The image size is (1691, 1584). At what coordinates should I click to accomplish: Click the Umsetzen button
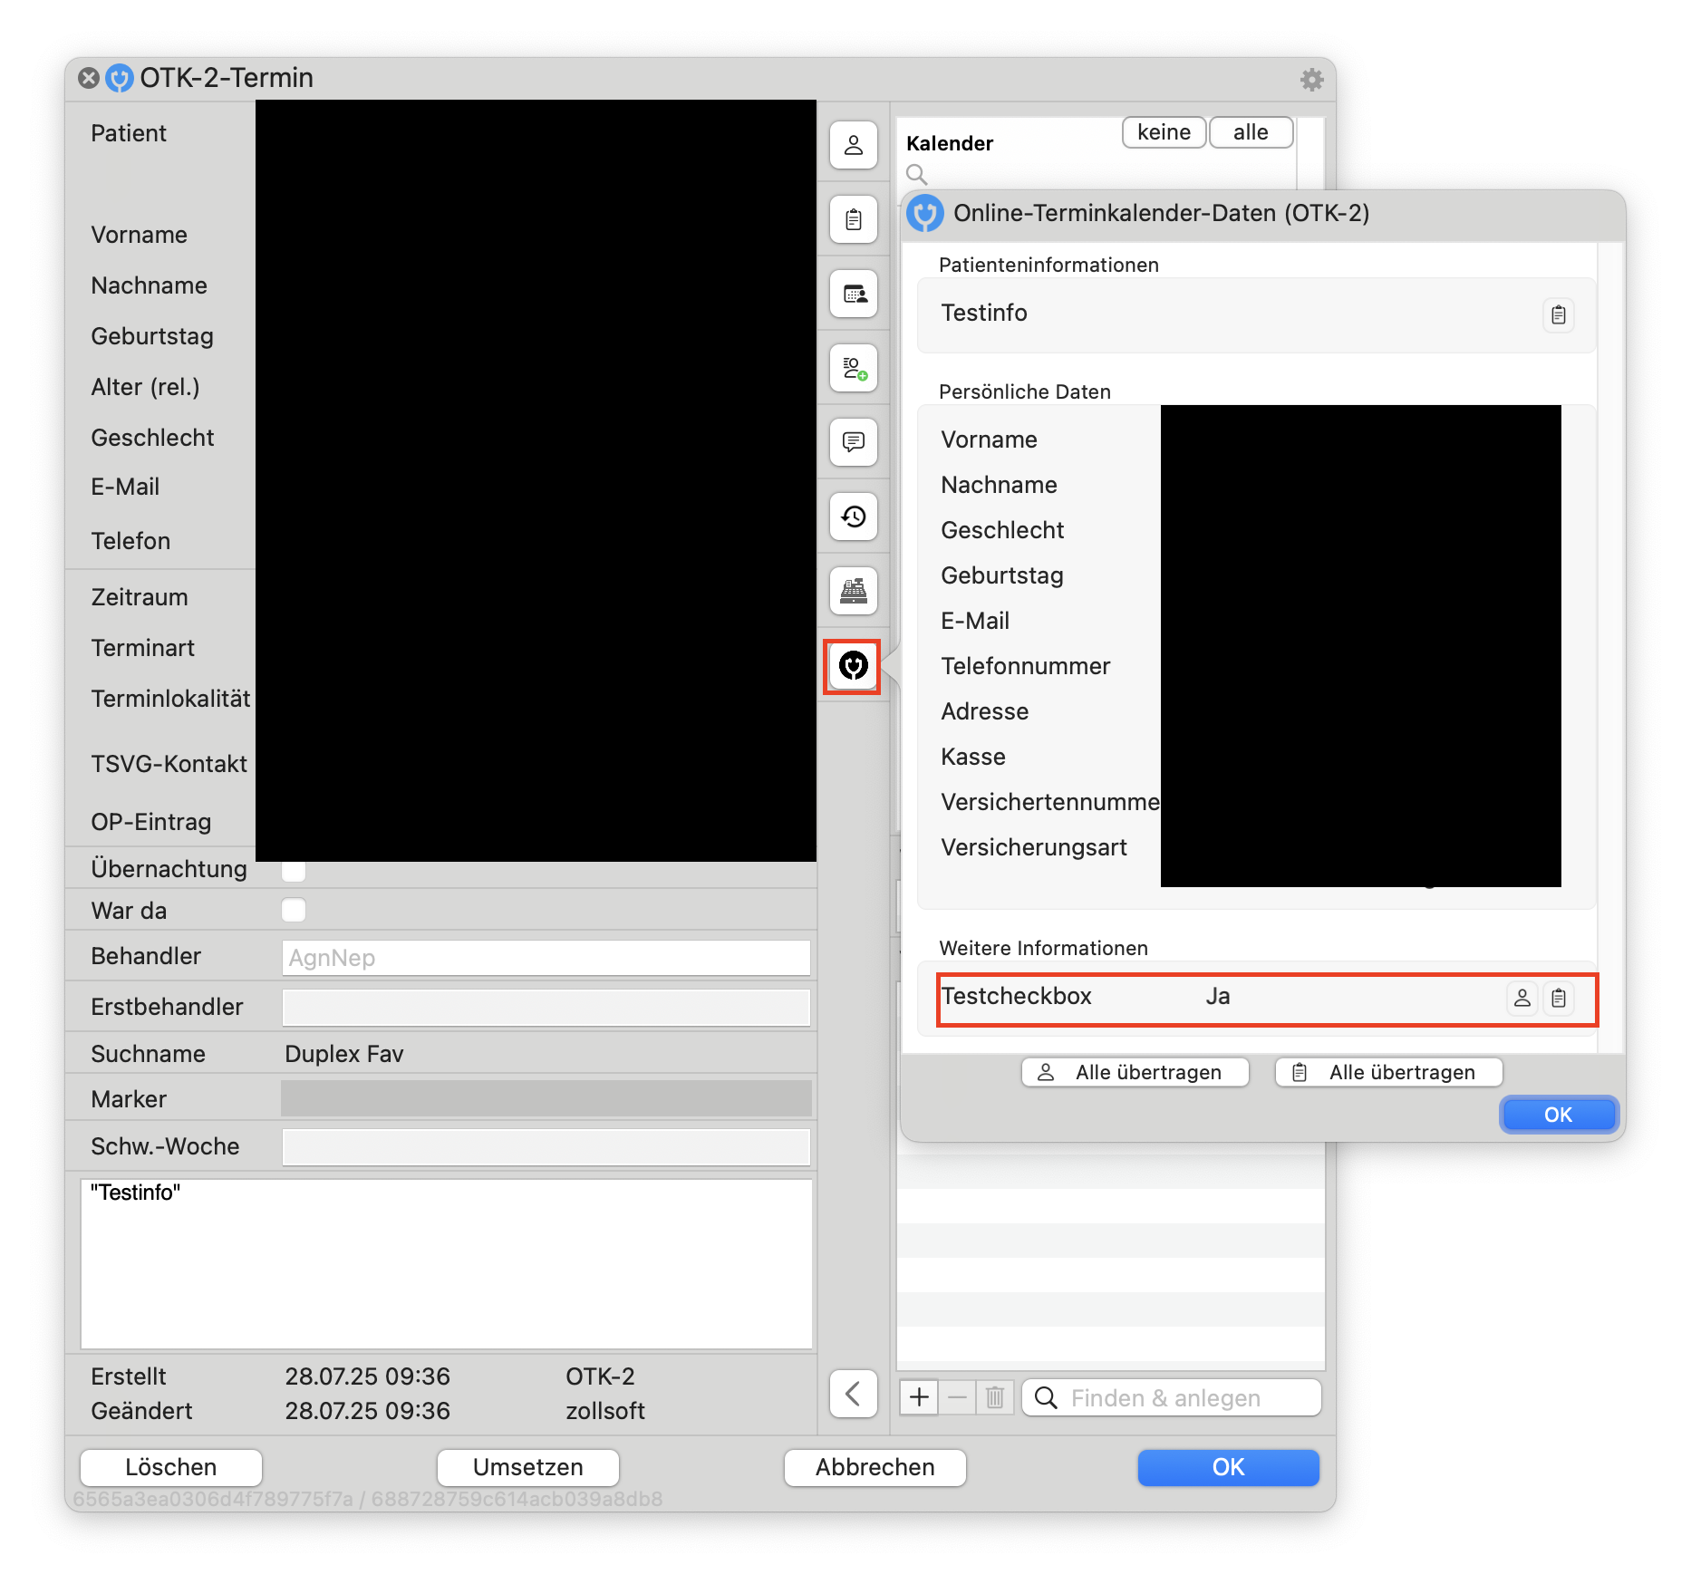pyautogui.click(x=528, y=1467)
